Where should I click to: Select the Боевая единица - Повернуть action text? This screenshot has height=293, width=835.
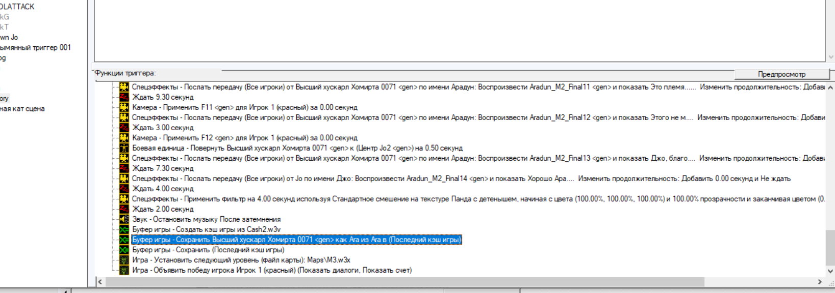[x=297, y=148]
